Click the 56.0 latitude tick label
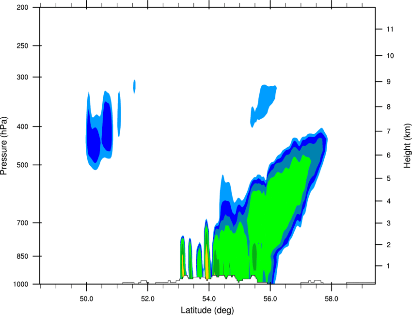 point(270,299)
